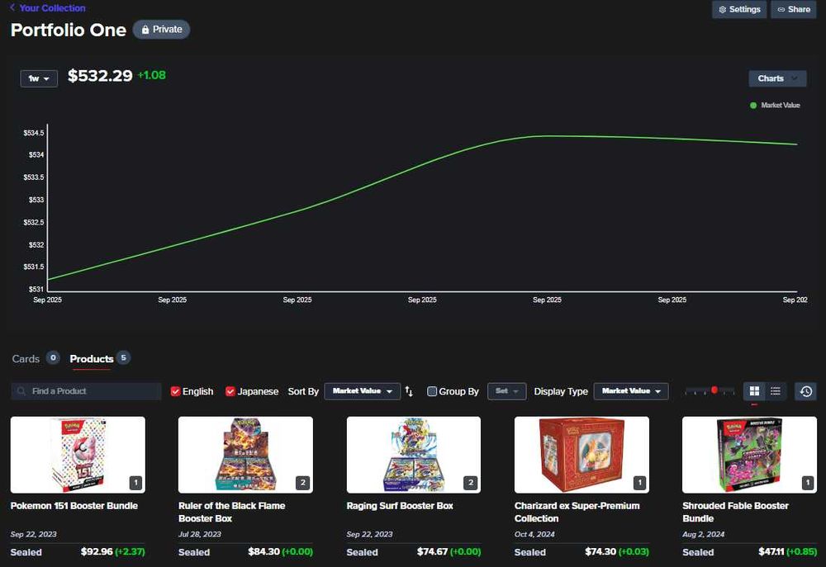This screenshot has width=826, height=567.
Task: Open portfolio Settings
Action: 739,9
